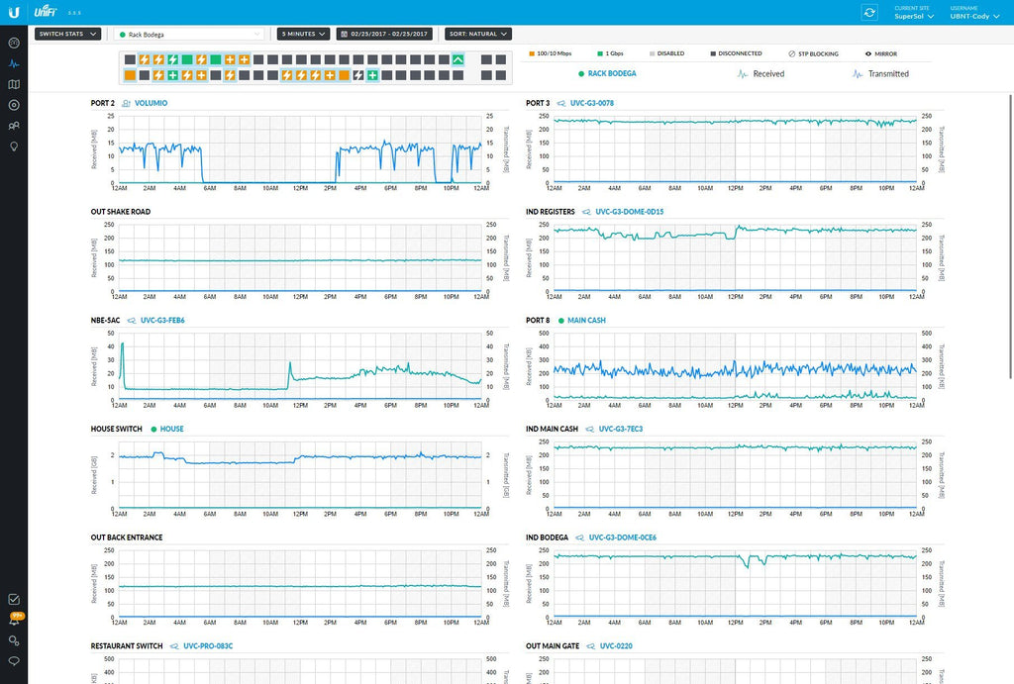1014x684 pixels.
Task: Open the live chat support icon
Action: pos(14,661)
